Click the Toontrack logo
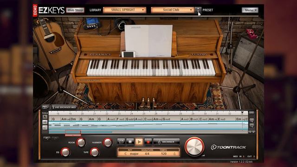 point(228,147)
